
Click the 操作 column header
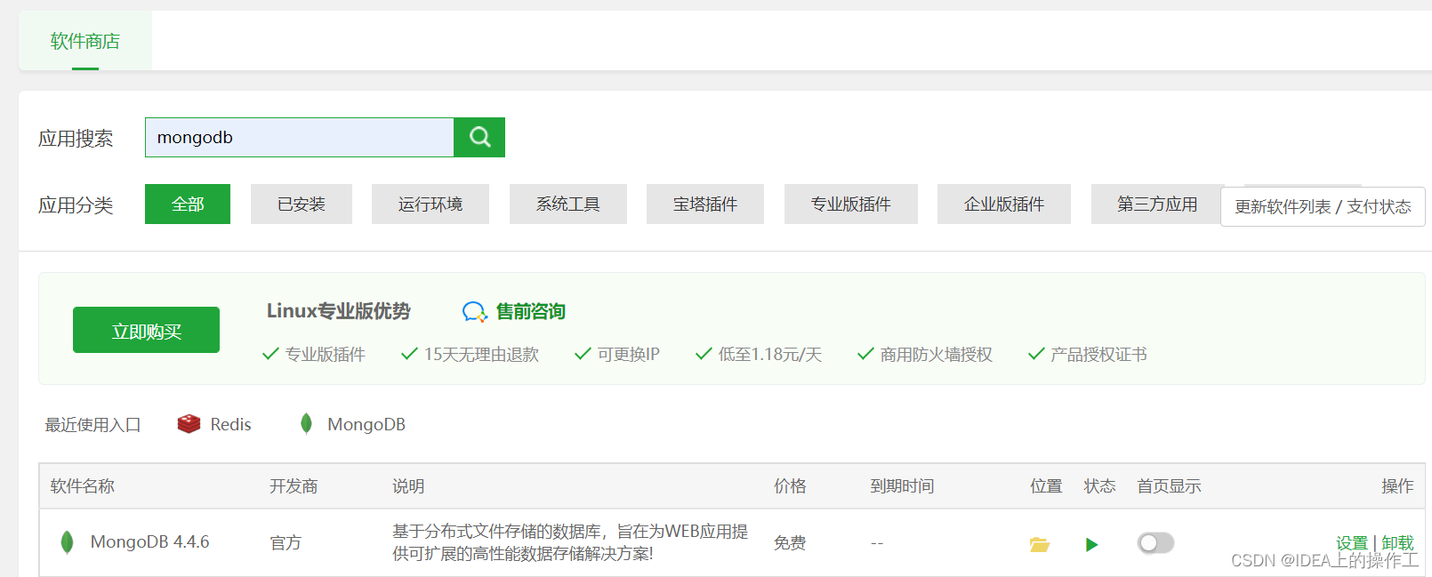coord(1397,486)
